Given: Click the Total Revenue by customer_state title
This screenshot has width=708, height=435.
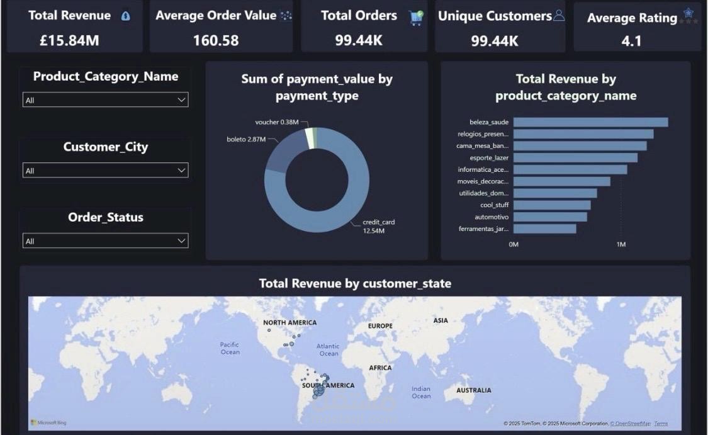Looking at the screenshot, I should point(354,283).
